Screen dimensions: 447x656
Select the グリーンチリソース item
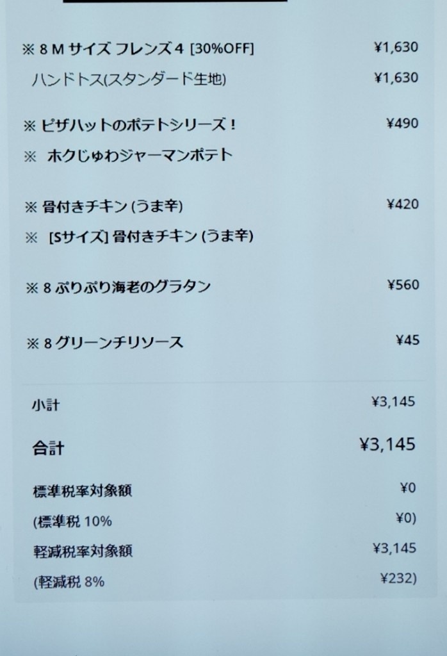tap(104, 343)
